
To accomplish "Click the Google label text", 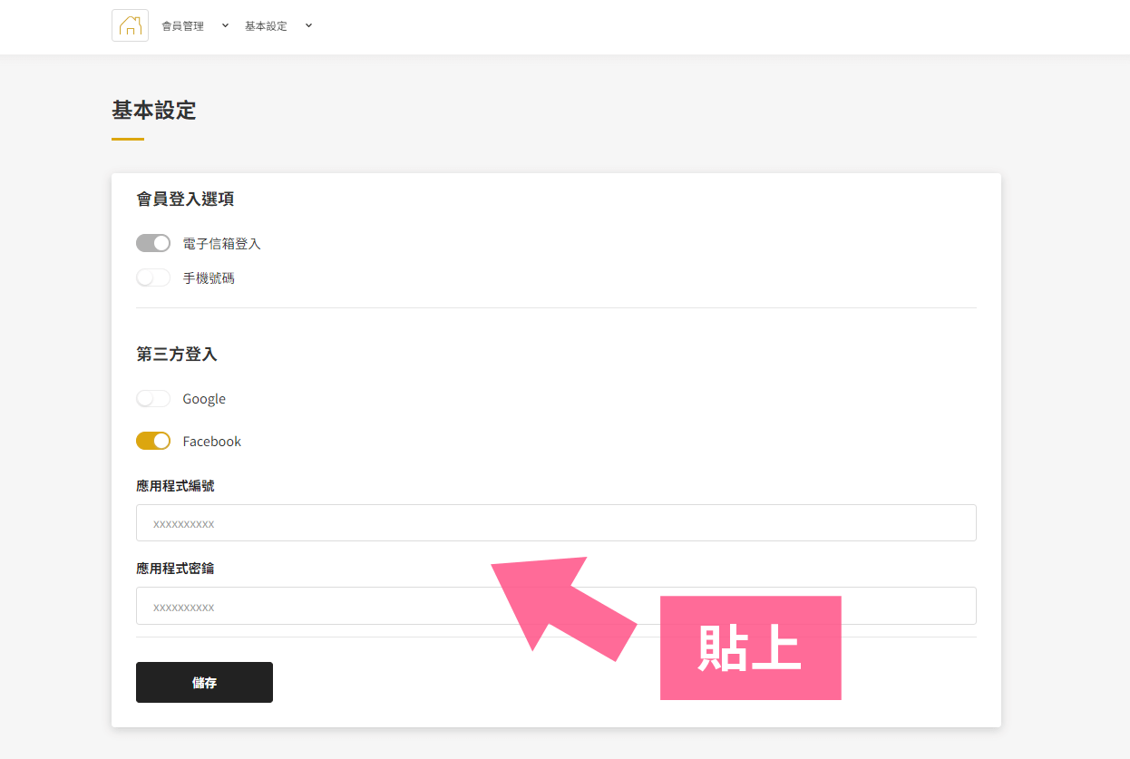I will click(x=204, y=399).
